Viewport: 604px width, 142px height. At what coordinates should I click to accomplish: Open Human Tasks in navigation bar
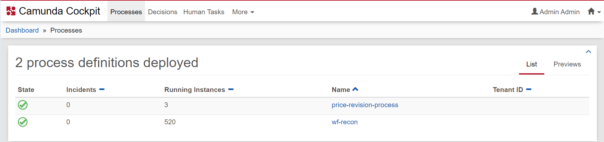(204, 12)
